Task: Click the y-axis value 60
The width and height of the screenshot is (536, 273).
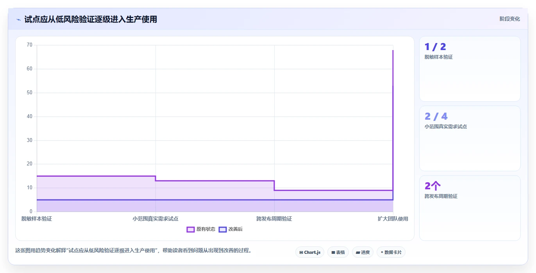Action: 30,69
